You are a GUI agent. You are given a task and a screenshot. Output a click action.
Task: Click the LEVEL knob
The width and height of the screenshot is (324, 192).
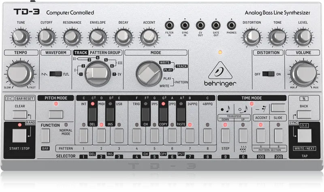[x=303, y=37]
